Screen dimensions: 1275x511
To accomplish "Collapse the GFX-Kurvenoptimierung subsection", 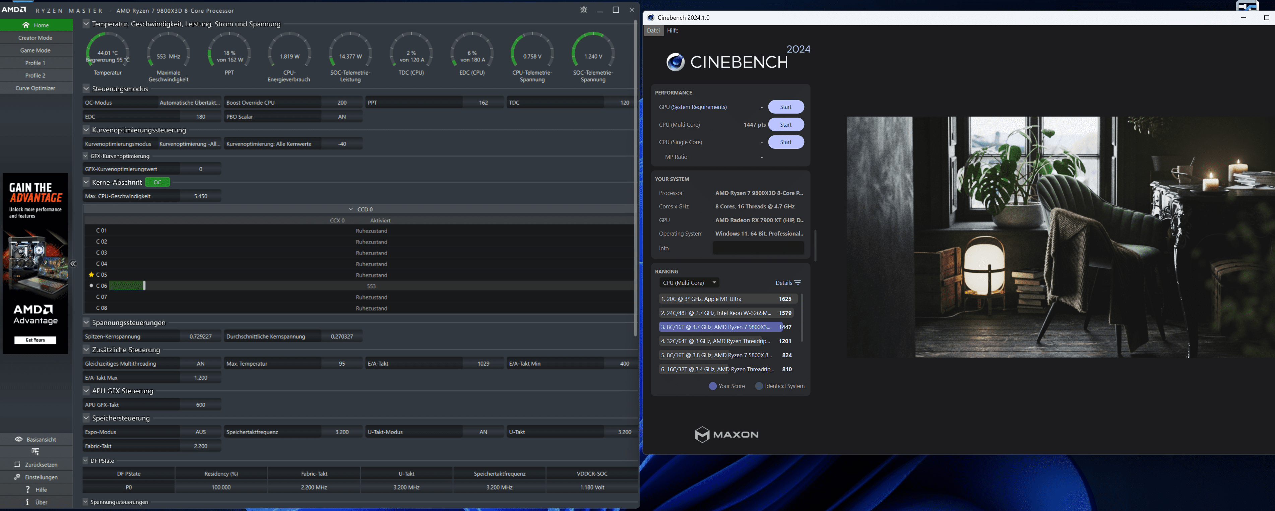I will point(85,156).
